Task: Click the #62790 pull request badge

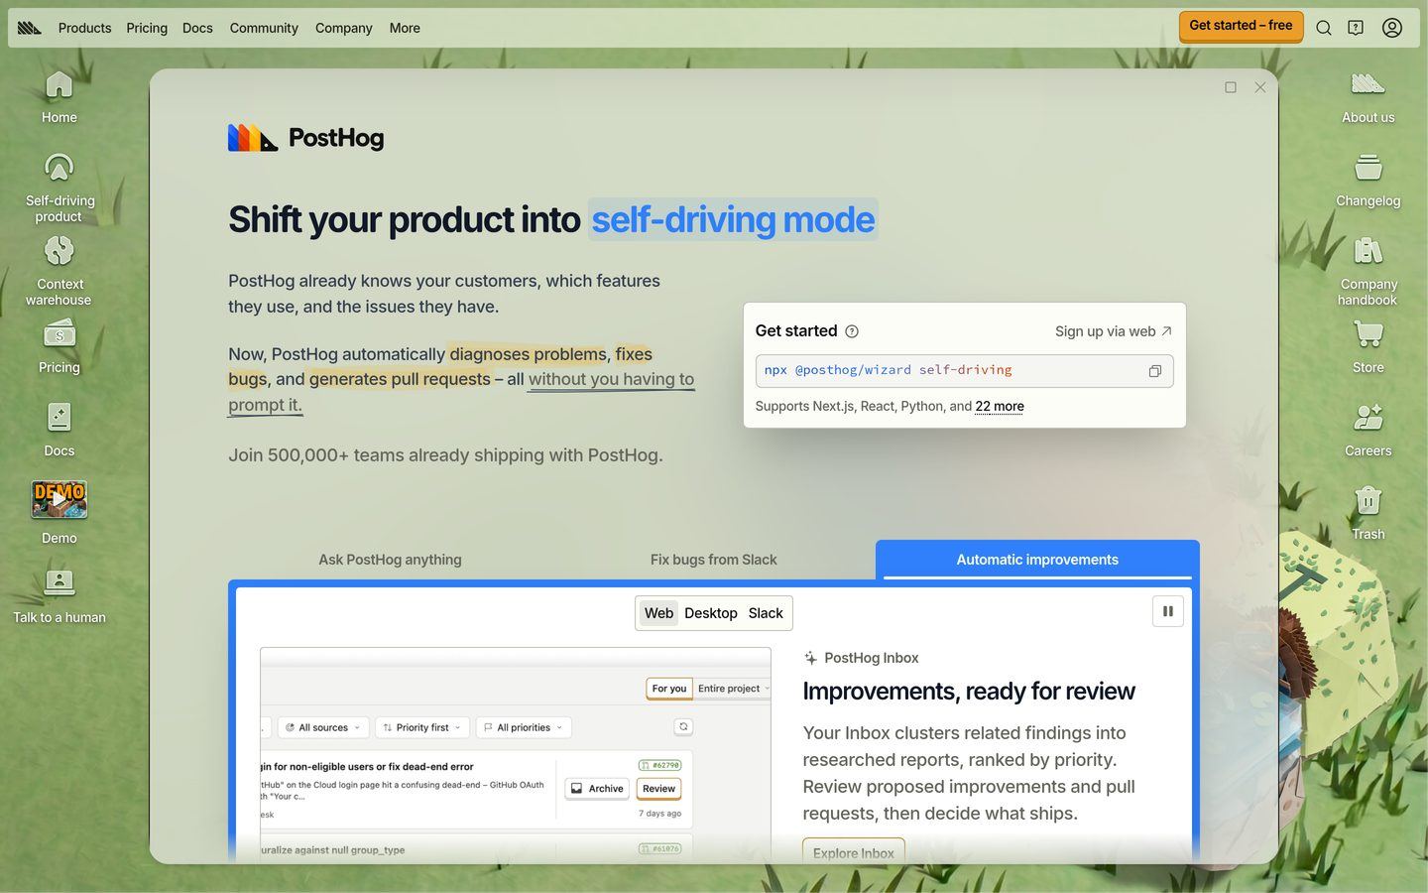Action: tap(659, 765)
